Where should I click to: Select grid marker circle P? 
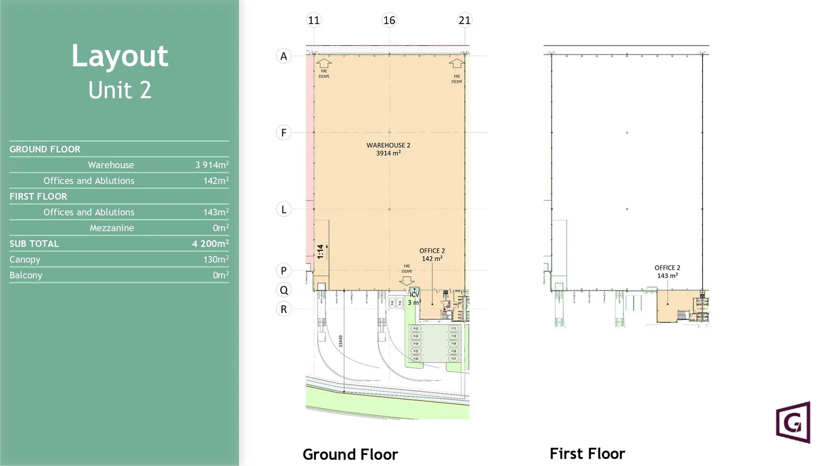pyautogui.click(x=283, y=270)
